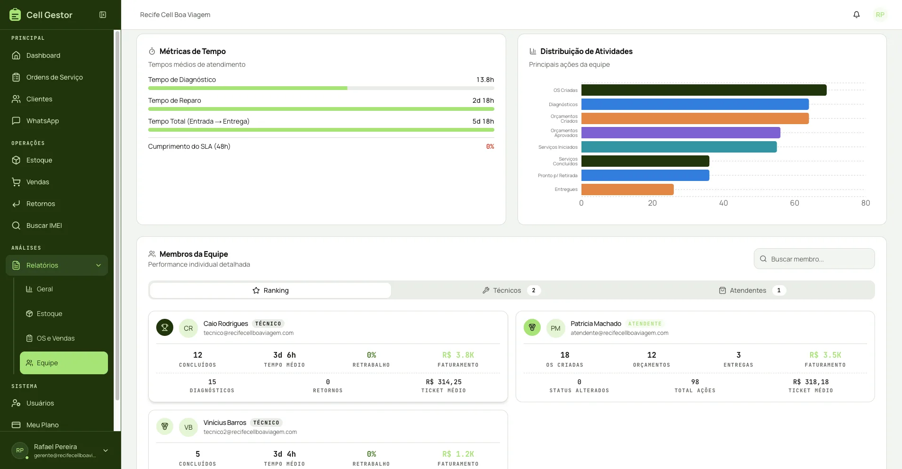Open the Estoque report submenu item
902x469 pixels.
click(x=64, y=314)
